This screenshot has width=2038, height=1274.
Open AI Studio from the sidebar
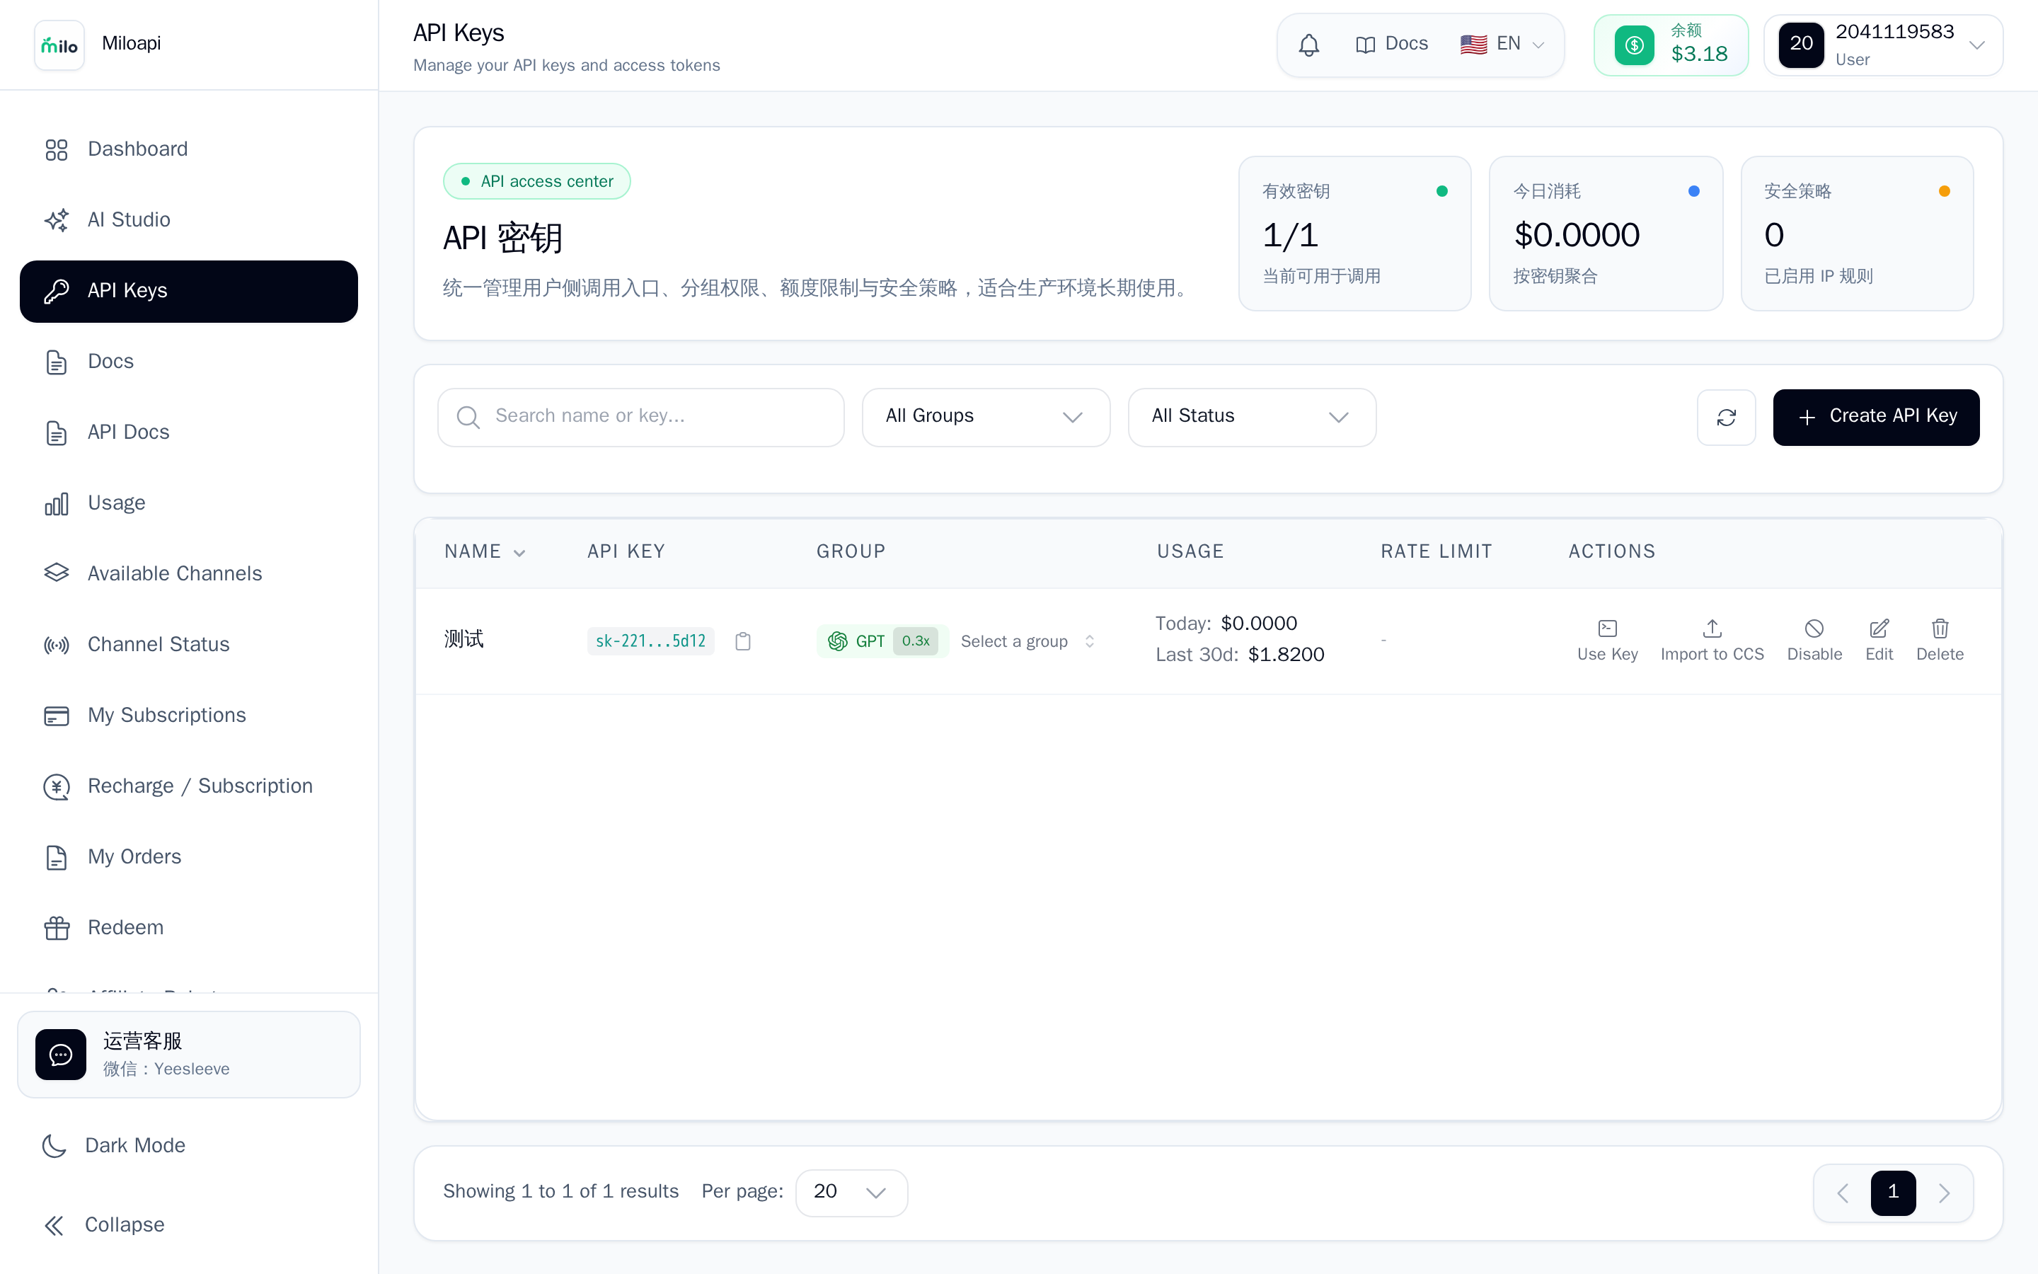pyautogui.click(x=189, y=220)
